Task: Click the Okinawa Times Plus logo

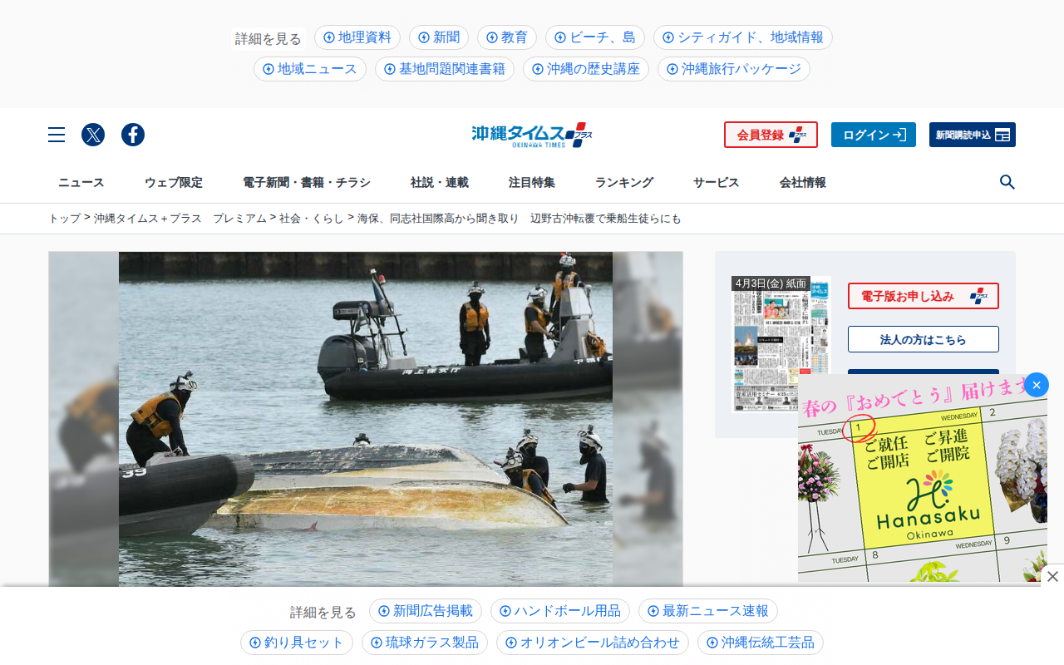Action: (532, 135)
